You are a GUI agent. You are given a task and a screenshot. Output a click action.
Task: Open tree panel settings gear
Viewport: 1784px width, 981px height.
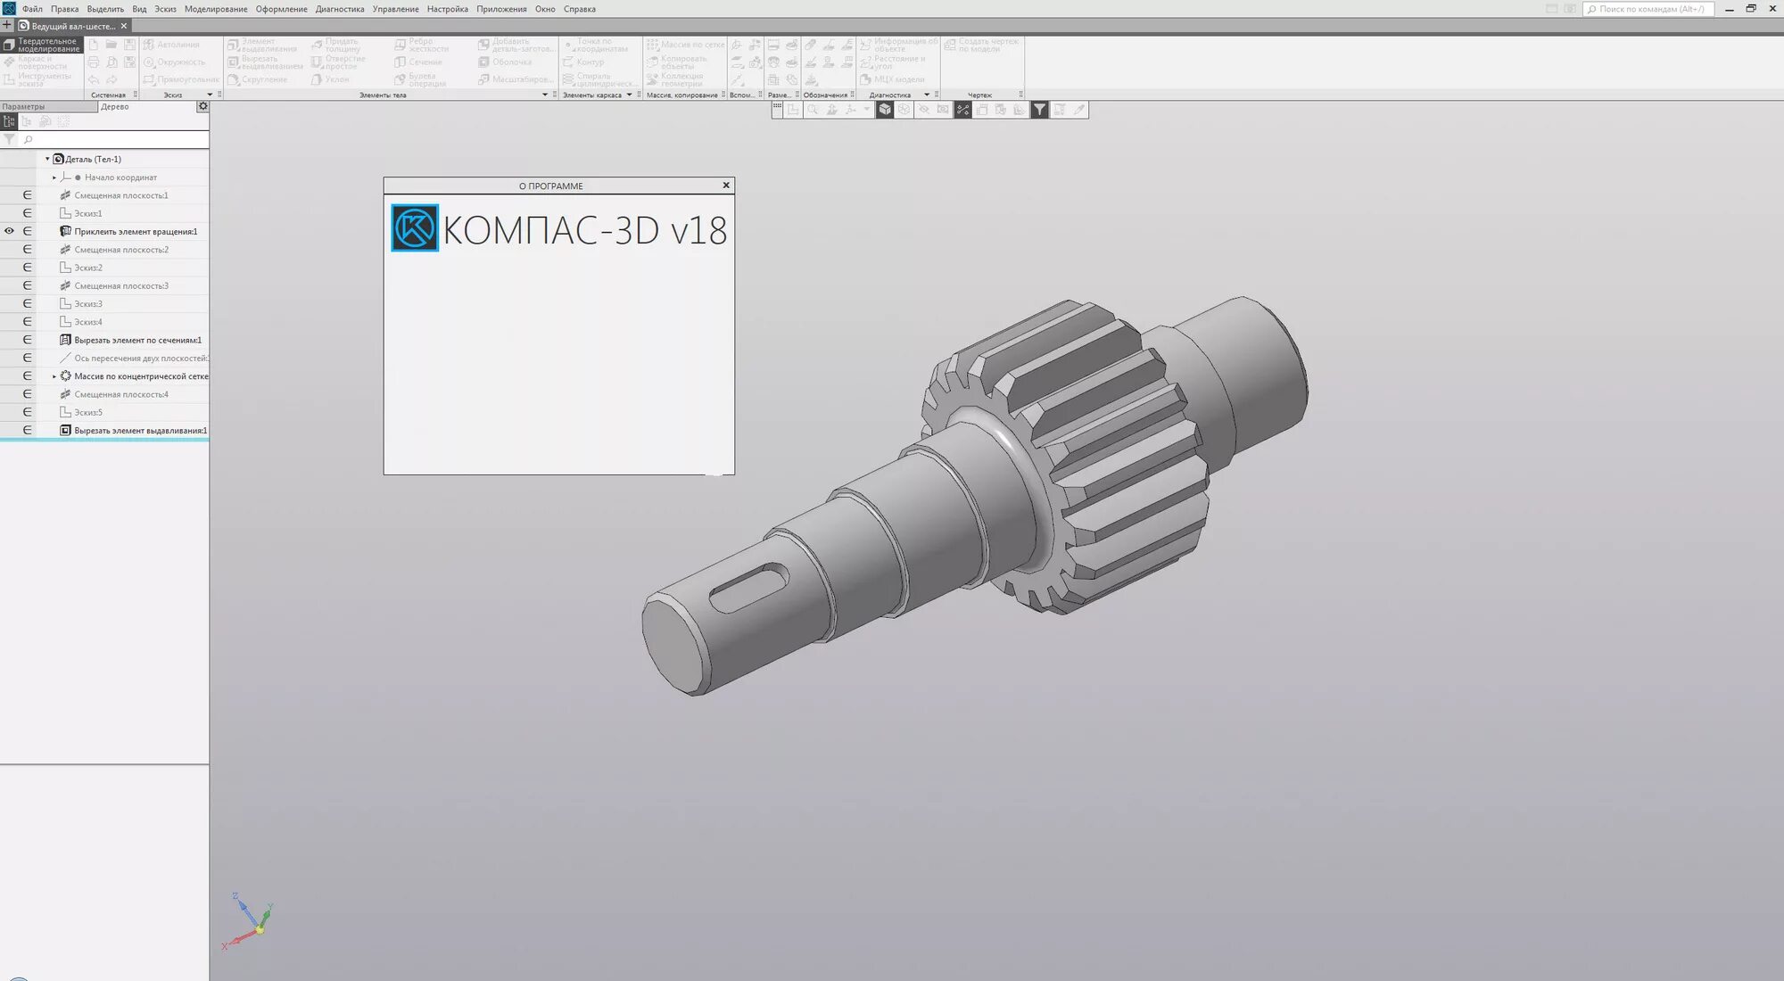tap(202, 106)
